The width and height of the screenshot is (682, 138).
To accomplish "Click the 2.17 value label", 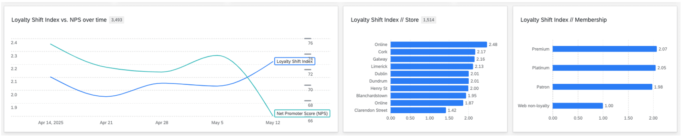I will (x=481, y=52).
